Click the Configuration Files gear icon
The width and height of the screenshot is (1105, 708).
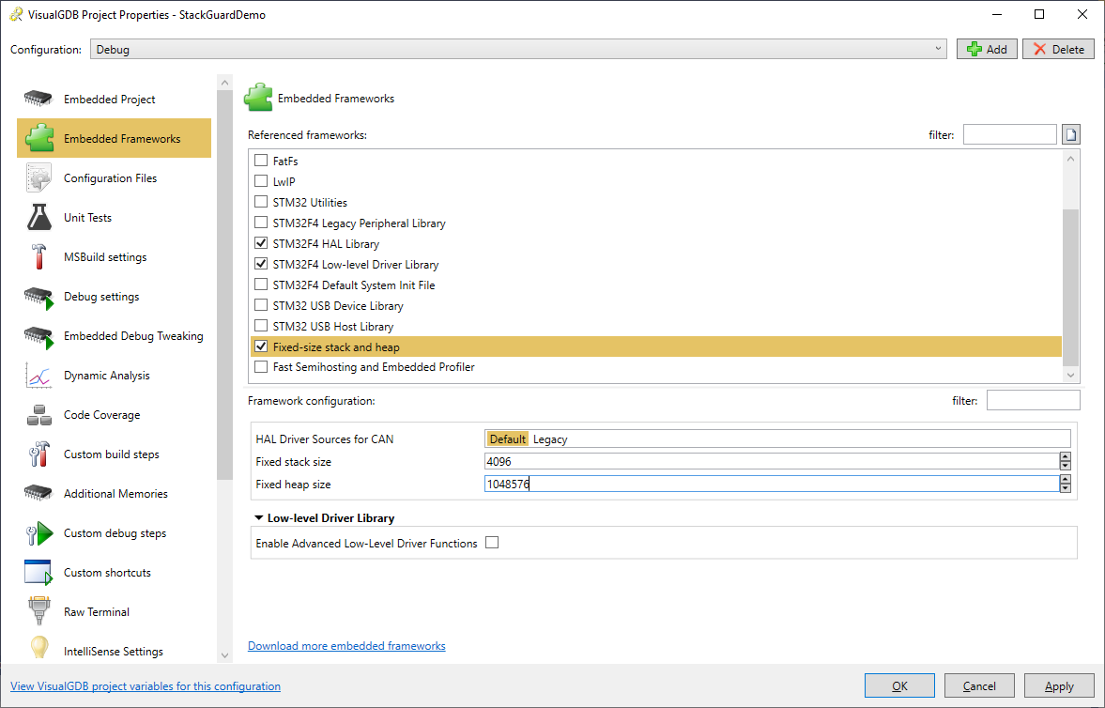point(38,177)
